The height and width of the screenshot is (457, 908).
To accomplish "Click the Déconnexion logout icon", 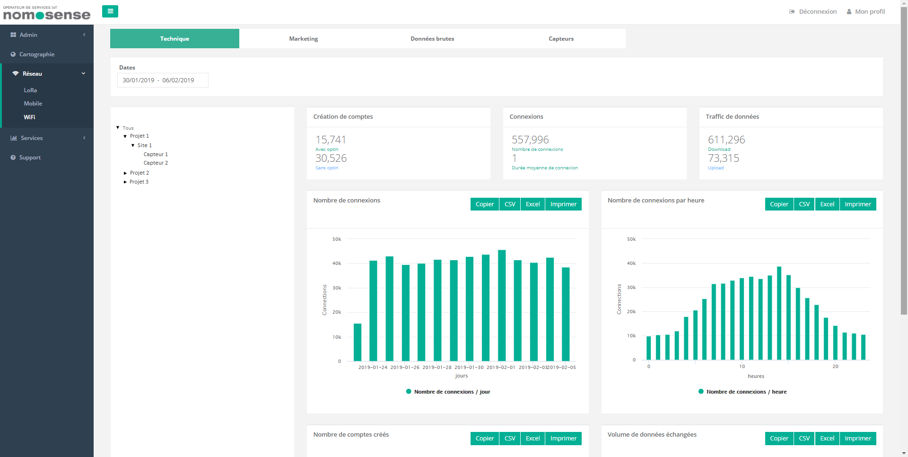I will click(x=792, y=12).
